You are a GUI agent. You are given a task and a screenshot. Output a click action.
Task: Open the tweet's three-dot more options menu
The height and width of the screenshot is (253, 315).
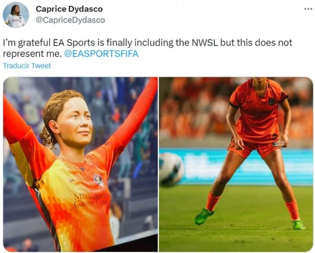point(308,9)
